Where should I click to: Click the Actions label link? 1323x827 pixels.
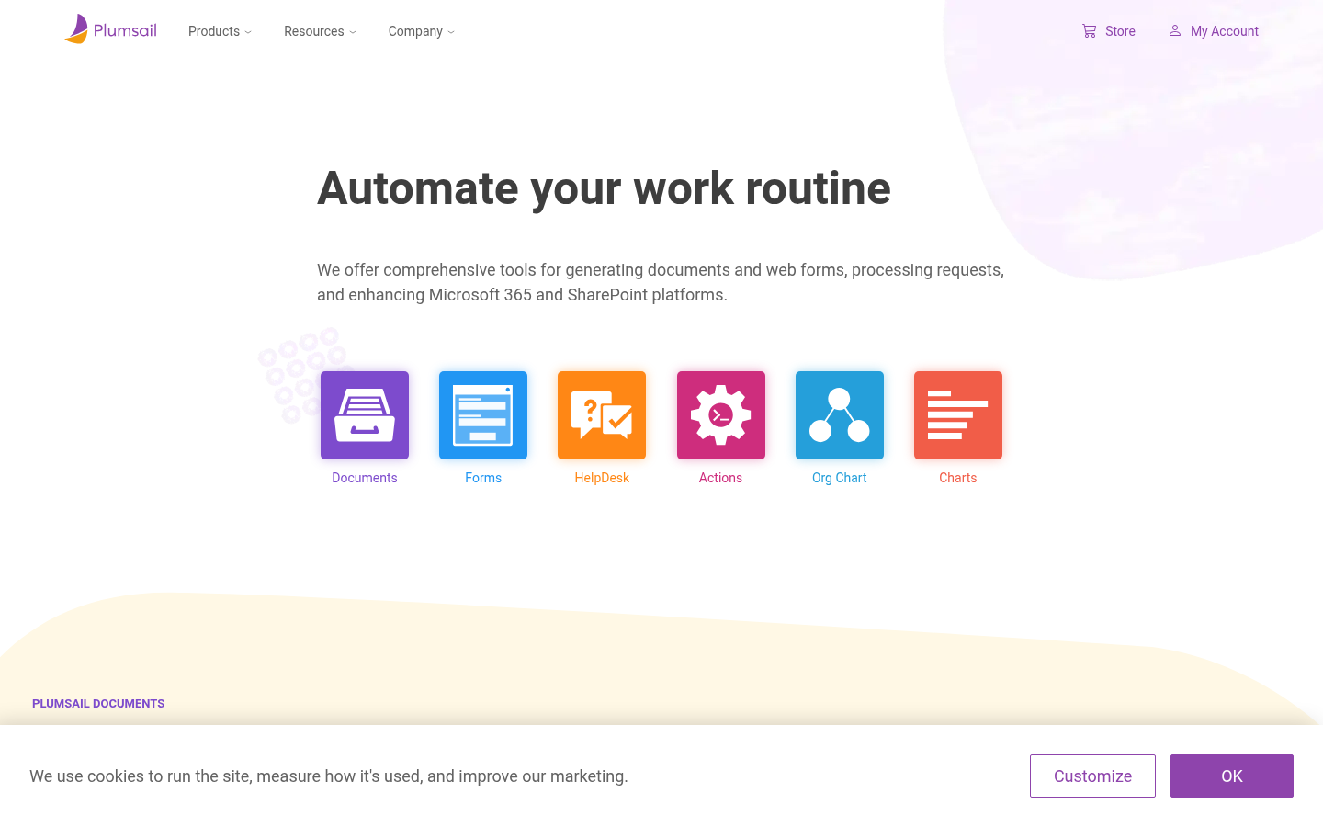click(720, 478)
